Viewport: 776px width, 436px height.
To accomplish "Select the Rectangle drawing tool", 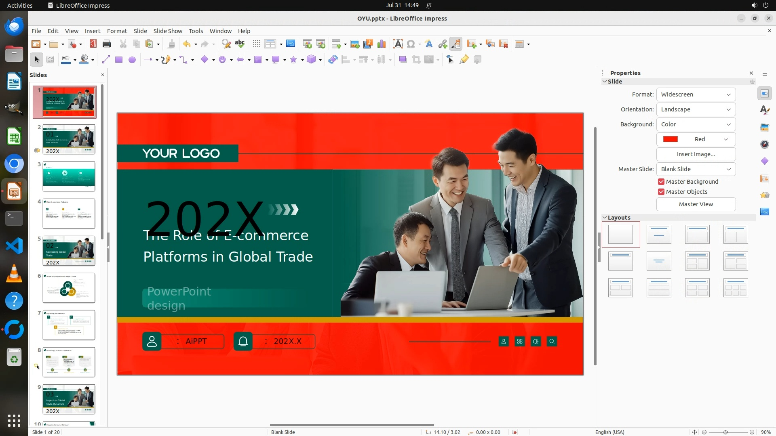I will (x=119, y=60).
